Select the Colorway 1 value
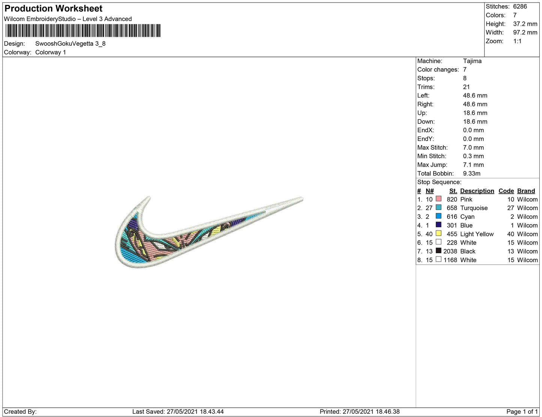This screenshot has height=417, width=542. tap(51, 52)
